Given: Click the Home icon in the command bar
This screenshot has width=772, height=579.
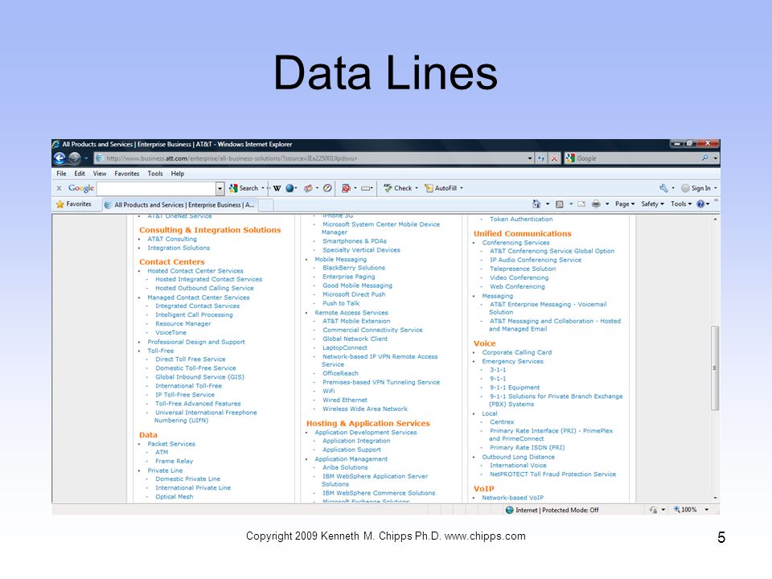Looking at the screenshot, I should coord(536,203).
